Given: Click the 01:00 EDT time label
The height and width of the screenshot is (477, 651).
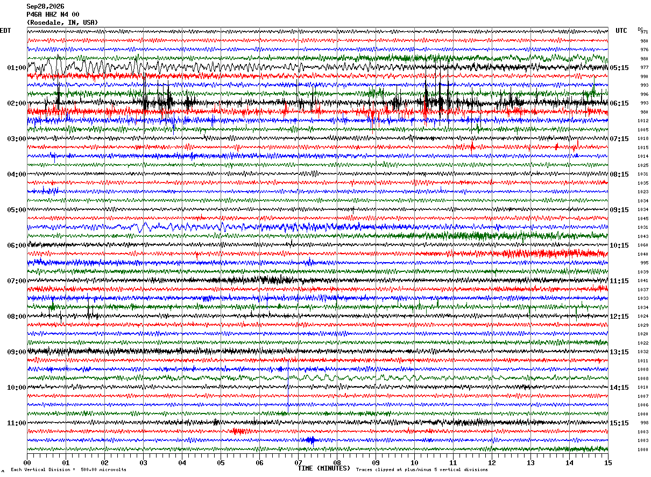Looking at the screenshot, I should (17, 68).
